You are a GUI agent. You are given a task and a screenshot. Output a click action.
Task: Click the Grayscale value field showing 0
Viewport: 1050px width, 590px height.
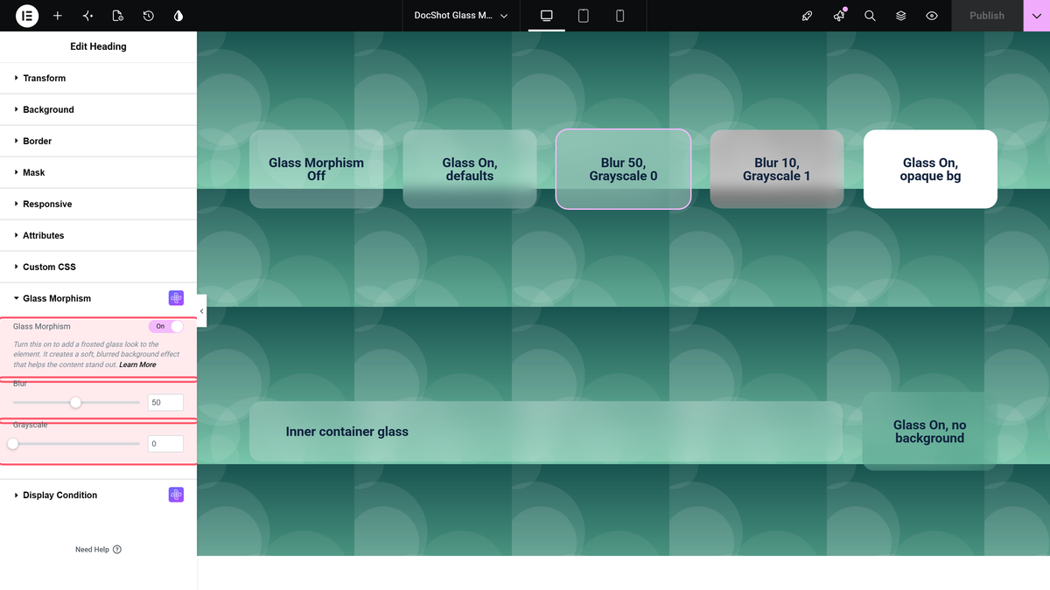(165, 444)
